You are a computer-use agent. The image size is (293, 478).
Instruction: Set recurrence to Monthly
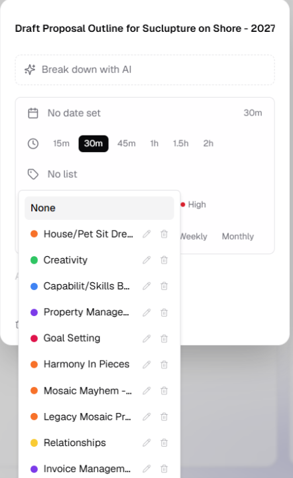[238, 236]
